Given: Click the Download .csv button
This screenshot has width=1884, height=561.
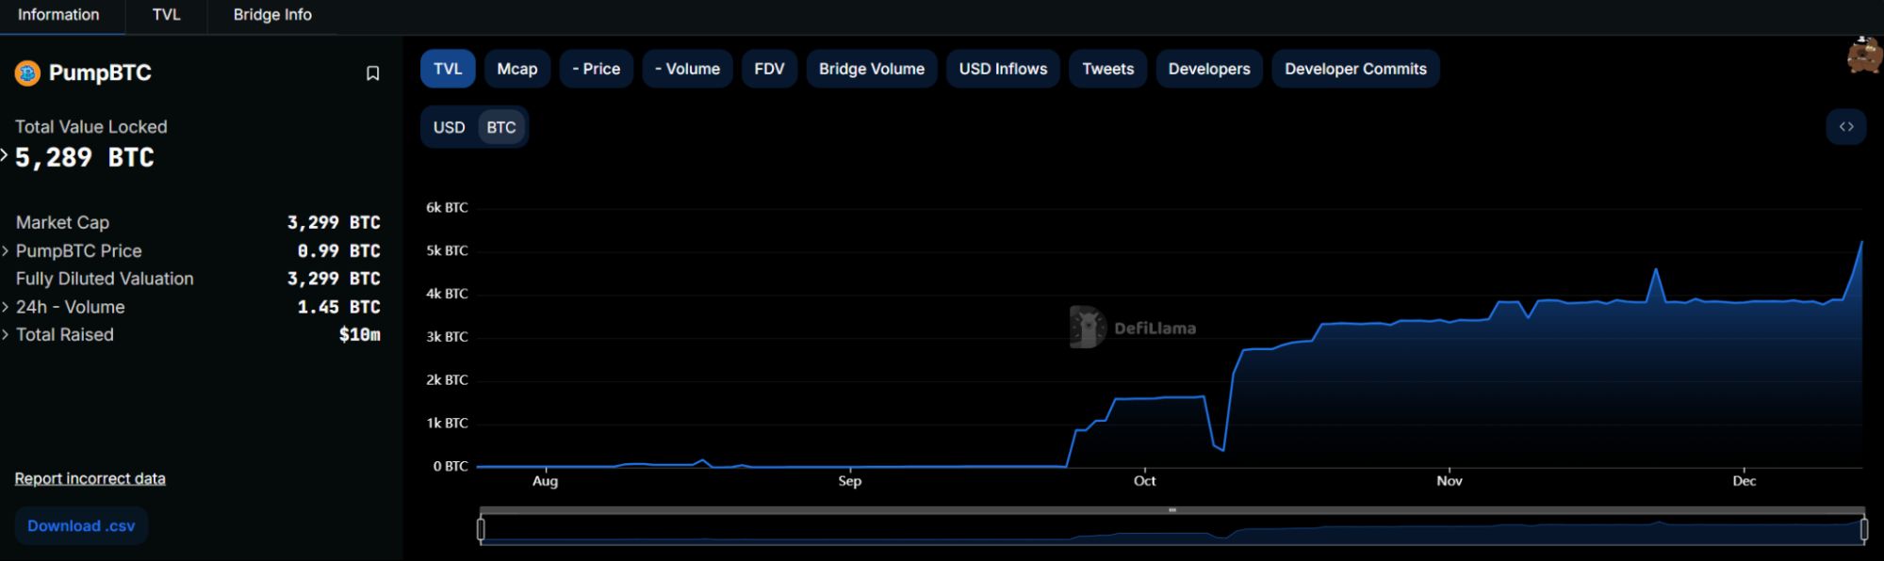Looking at the screenshot, I should pos(81,526).
